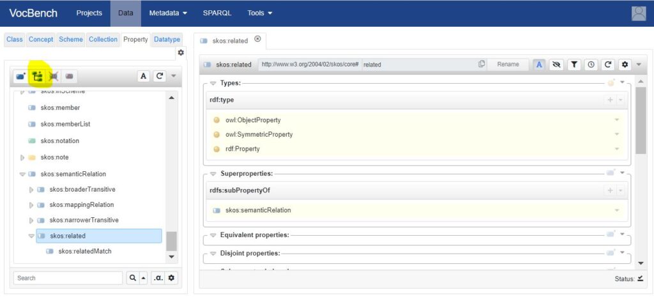Toggle the rendering A button in property tree toolbar
The width and height of the screenshot is (654, 299).
click(x=143, y=77)
